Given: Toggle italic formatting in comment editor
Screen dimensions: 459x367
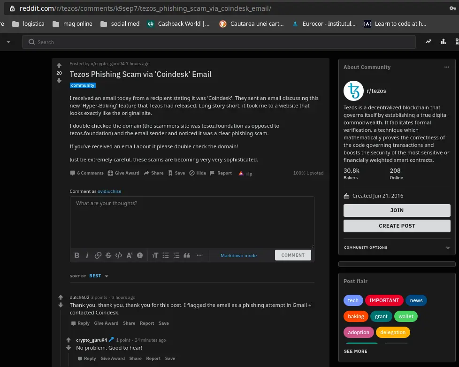Looking at the screenshot, I should click(87, 255).
